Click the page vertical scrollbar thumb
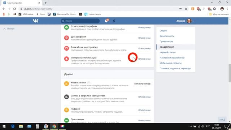Image resolution: width=231 pixels, height=130 pixels. click(x=230, y=73)
